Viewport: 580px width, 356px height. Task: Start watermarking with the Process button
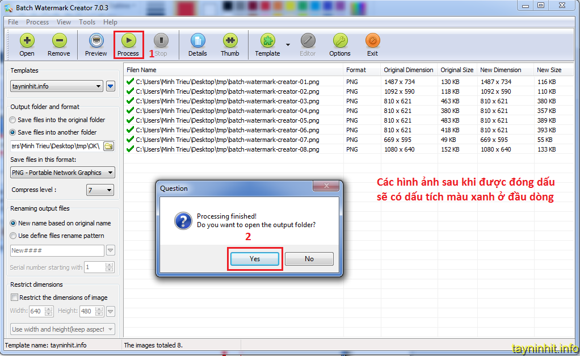128,44
